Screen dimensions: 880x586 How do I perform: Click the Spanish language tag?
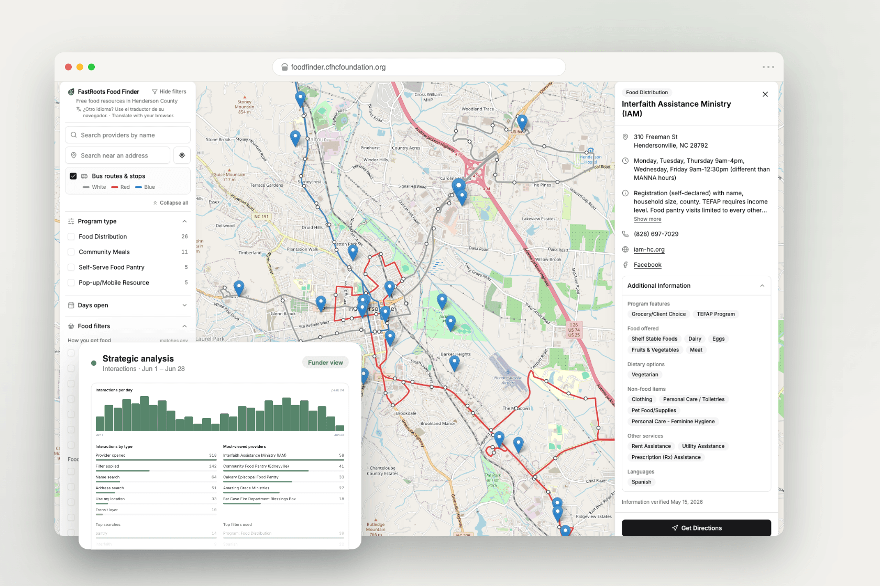click(641, 482)
